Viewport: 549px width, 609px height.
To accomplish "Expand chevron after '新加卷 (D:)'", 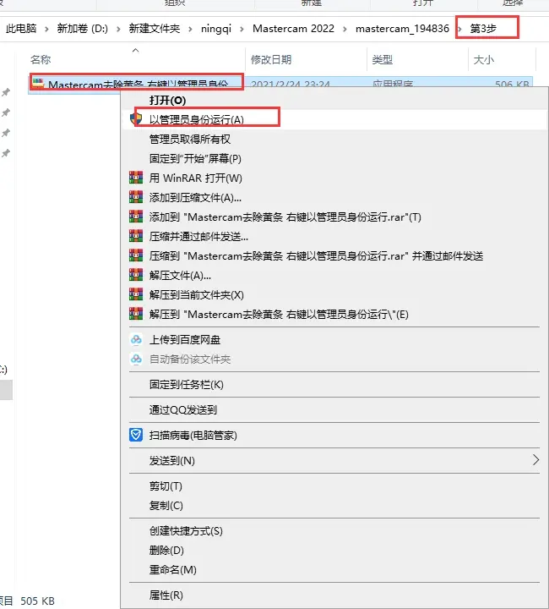I will [x=118, y=29].
